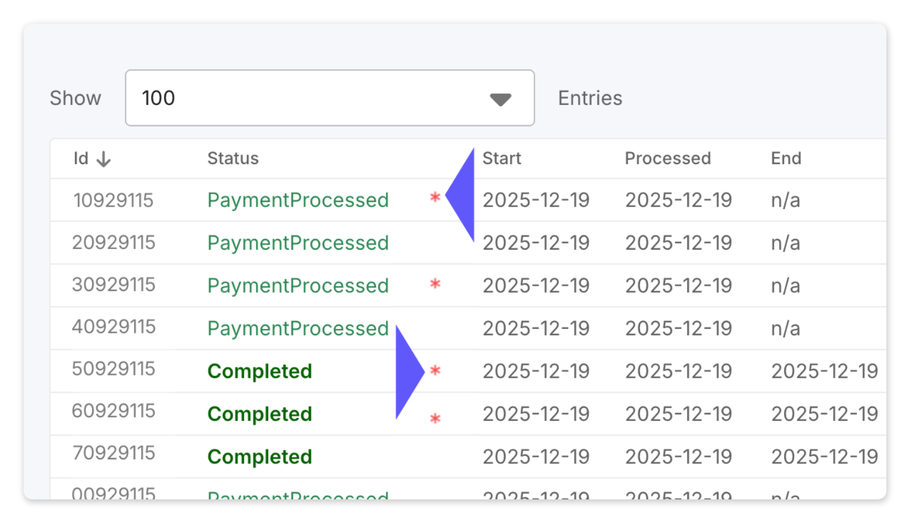Click the sort arrow beside the Id header
The width and height of the screenshot is (910, 523).
103,158
